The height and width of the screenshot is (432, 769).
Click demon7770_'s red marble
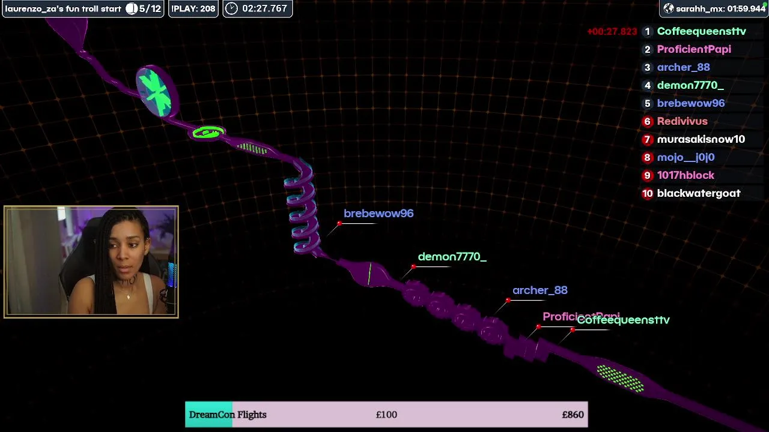click(x=413, y=266)
